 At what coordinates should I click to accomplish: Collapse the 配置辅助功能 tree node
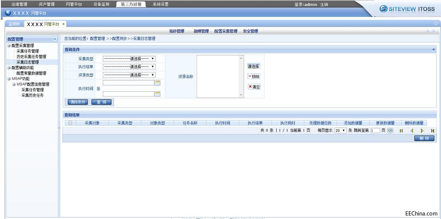tap(9, 68)
